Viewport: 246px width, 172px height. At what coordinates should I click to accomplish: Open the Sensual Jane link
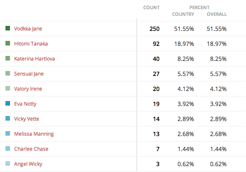(29, 74)
